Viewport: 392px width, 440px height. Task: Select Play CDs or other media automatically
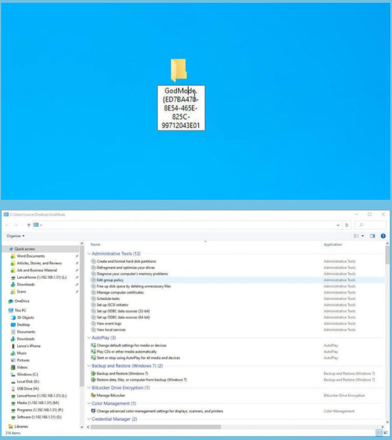click(126, 351)
